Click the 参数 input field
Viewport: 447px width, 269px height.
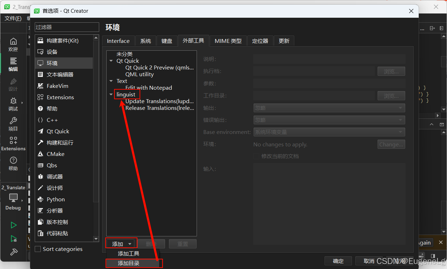pos(329,84)
